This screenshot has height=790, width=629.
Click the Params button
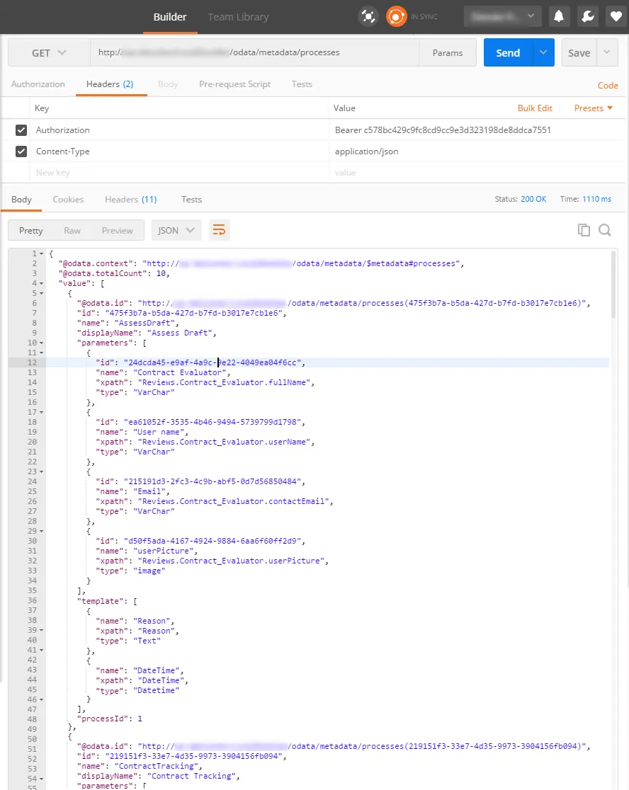coord(448,52)
